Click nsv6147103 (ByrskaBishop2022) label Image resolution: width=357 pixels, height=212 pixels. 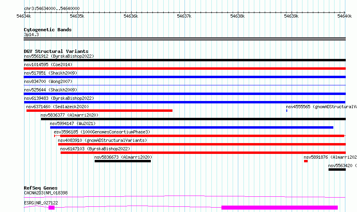click(95, 149)
